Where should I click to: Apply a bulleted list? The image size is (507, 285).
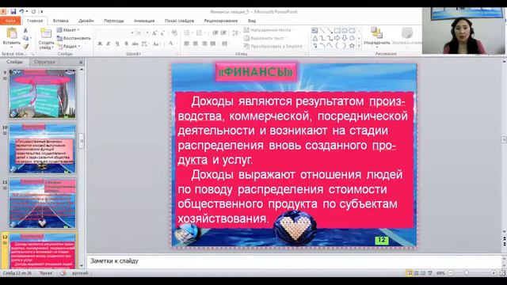pyautogui.click(x=188, y=33)
